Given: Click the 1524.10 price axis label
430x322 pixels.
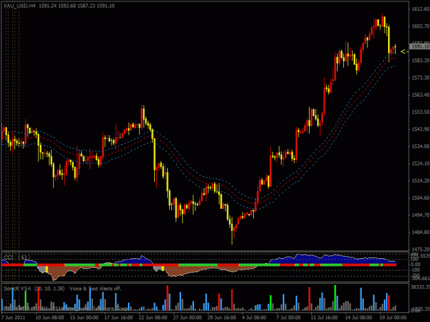Looking at the screenshot, I should [x=420, y=163].
